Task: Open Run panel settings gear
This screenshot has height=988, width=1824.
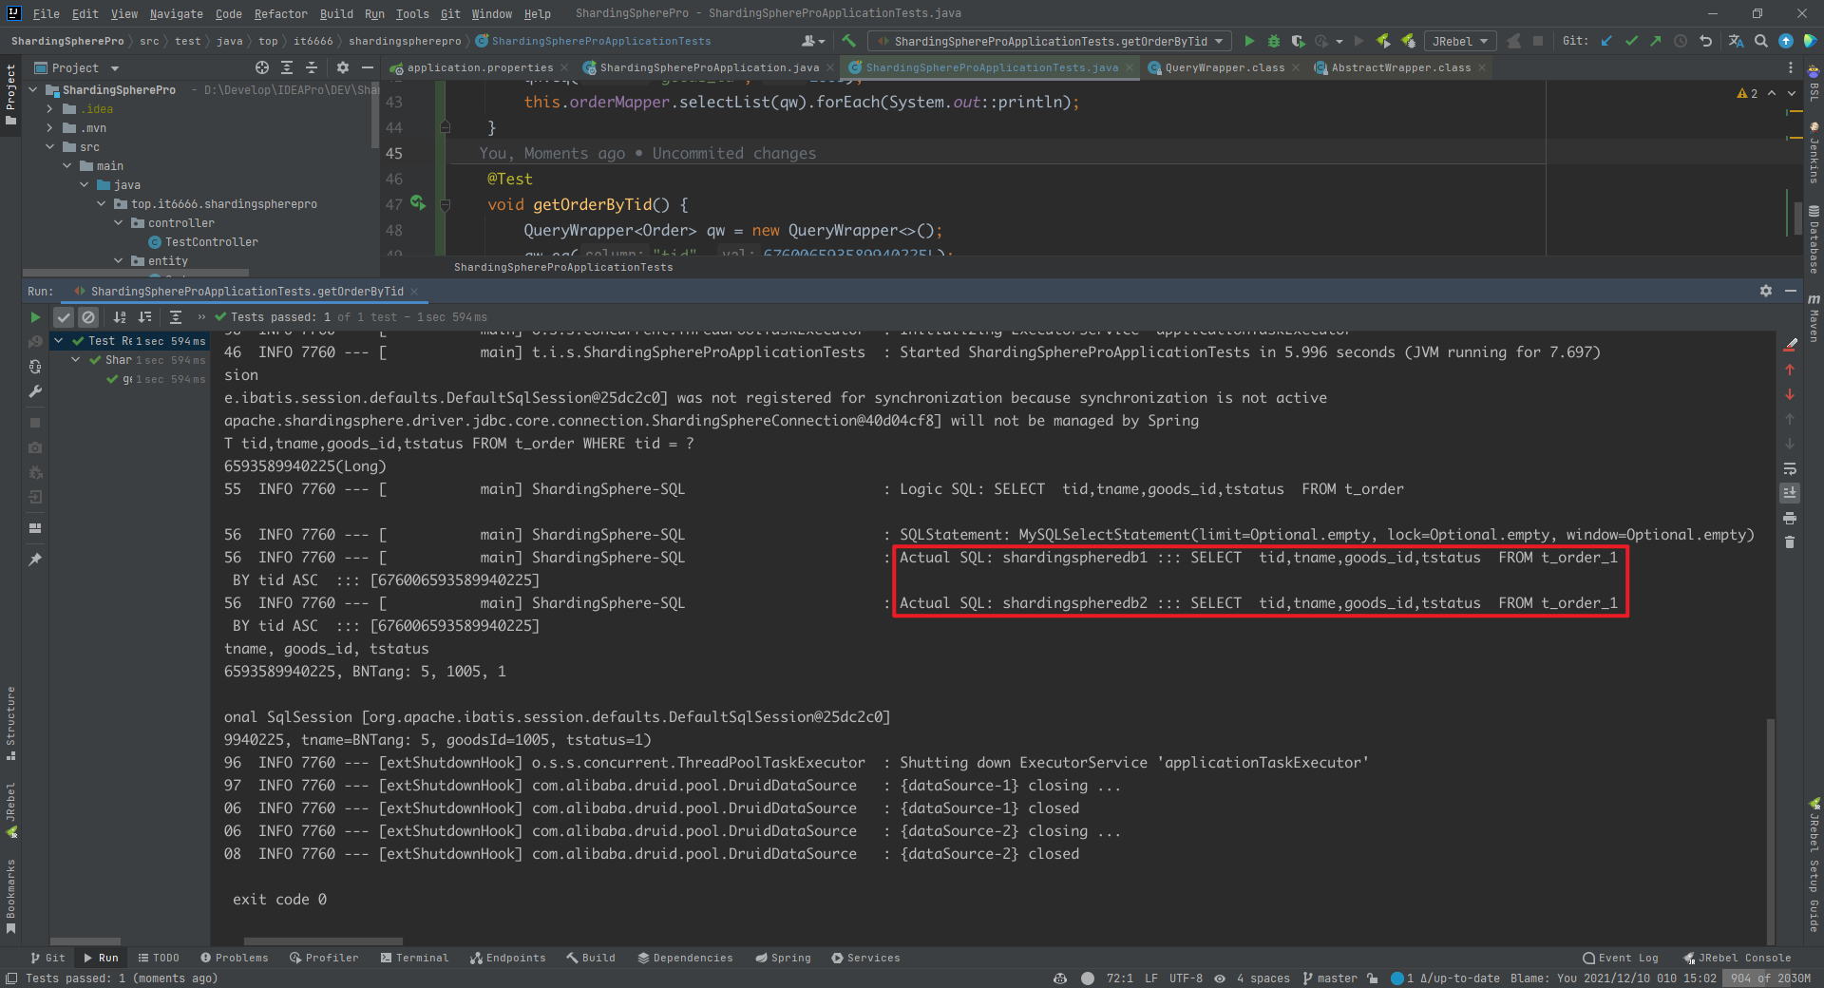Action: 1765,291
